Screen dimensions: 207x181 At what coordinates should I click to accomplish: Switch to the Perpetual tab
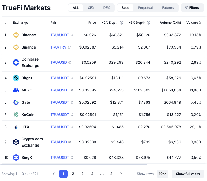pos(145,8)
